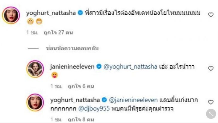Open the @janienineeleven mention in the last reply
Image resolution: width=218 pixels, height=123 pixels.
pos(133,100)
